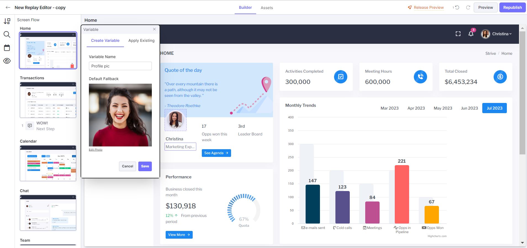
Task: Click the See Agenda button
Action: pyautogui.click(x=216, y=153)
